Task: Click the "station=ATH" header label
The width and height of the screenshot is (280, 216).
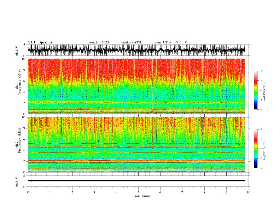Action: pos(131,42)
